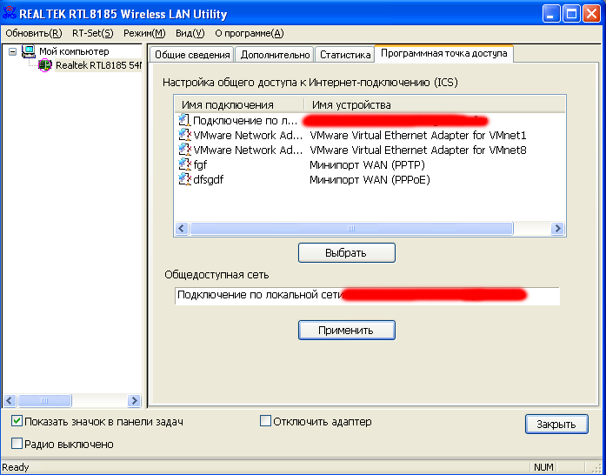Viewport: 606px width, 475px height.
Task: Switch to the Дополнительно tab
Action: 275,55
